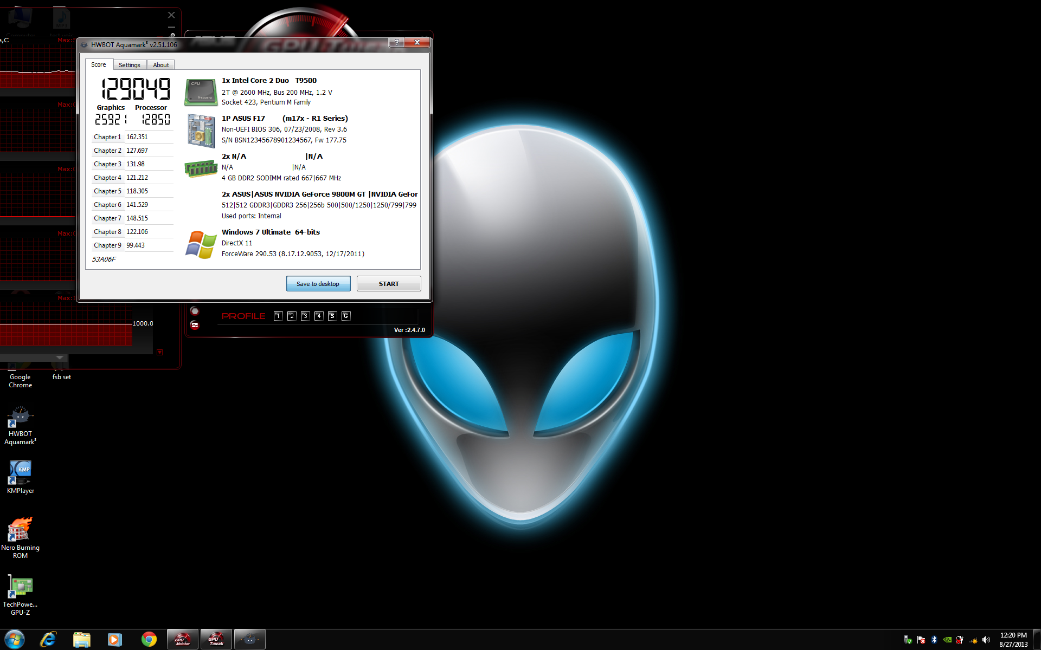Click Chapter 5 value 118.305
Screen dimensions: 1041x650
(x=137, y=191)
